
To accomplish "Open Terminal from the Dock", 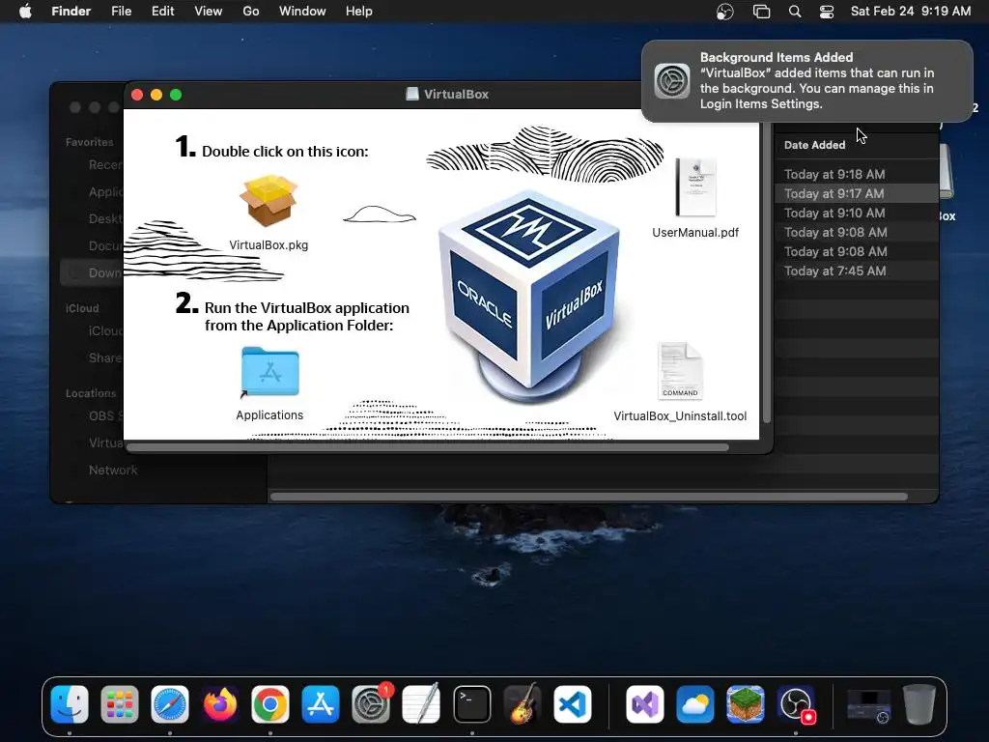I will [471, 704].
